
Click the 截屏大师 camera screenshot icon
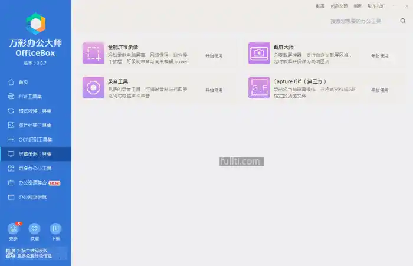[259, 53]
